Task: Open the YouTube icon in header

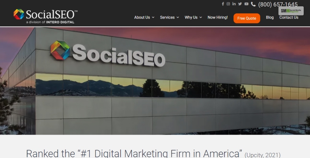Action: coord(247,4)
